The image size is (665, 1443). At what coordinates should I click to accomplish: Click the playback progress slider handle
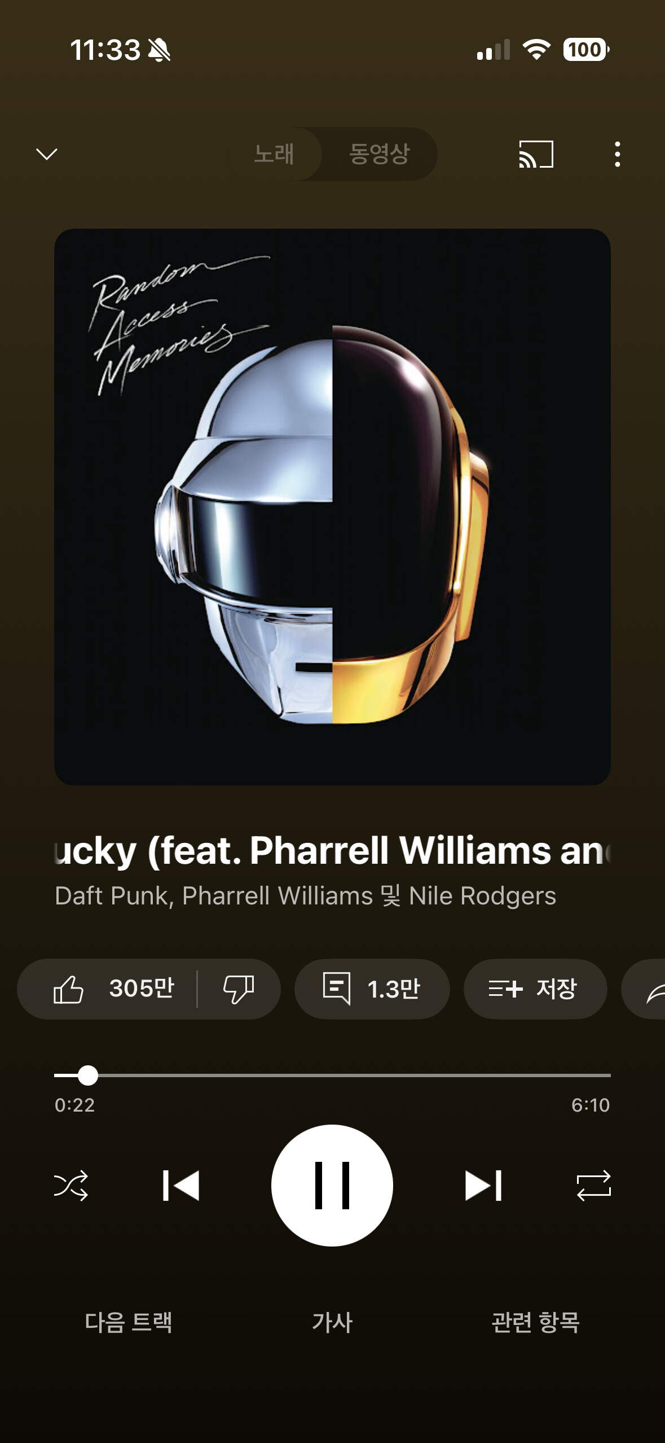pos(87,1075)
